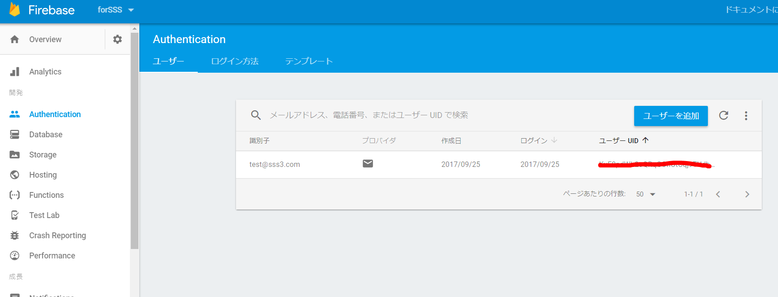
Task: Open Performance section
Action: tap(52, 256)
